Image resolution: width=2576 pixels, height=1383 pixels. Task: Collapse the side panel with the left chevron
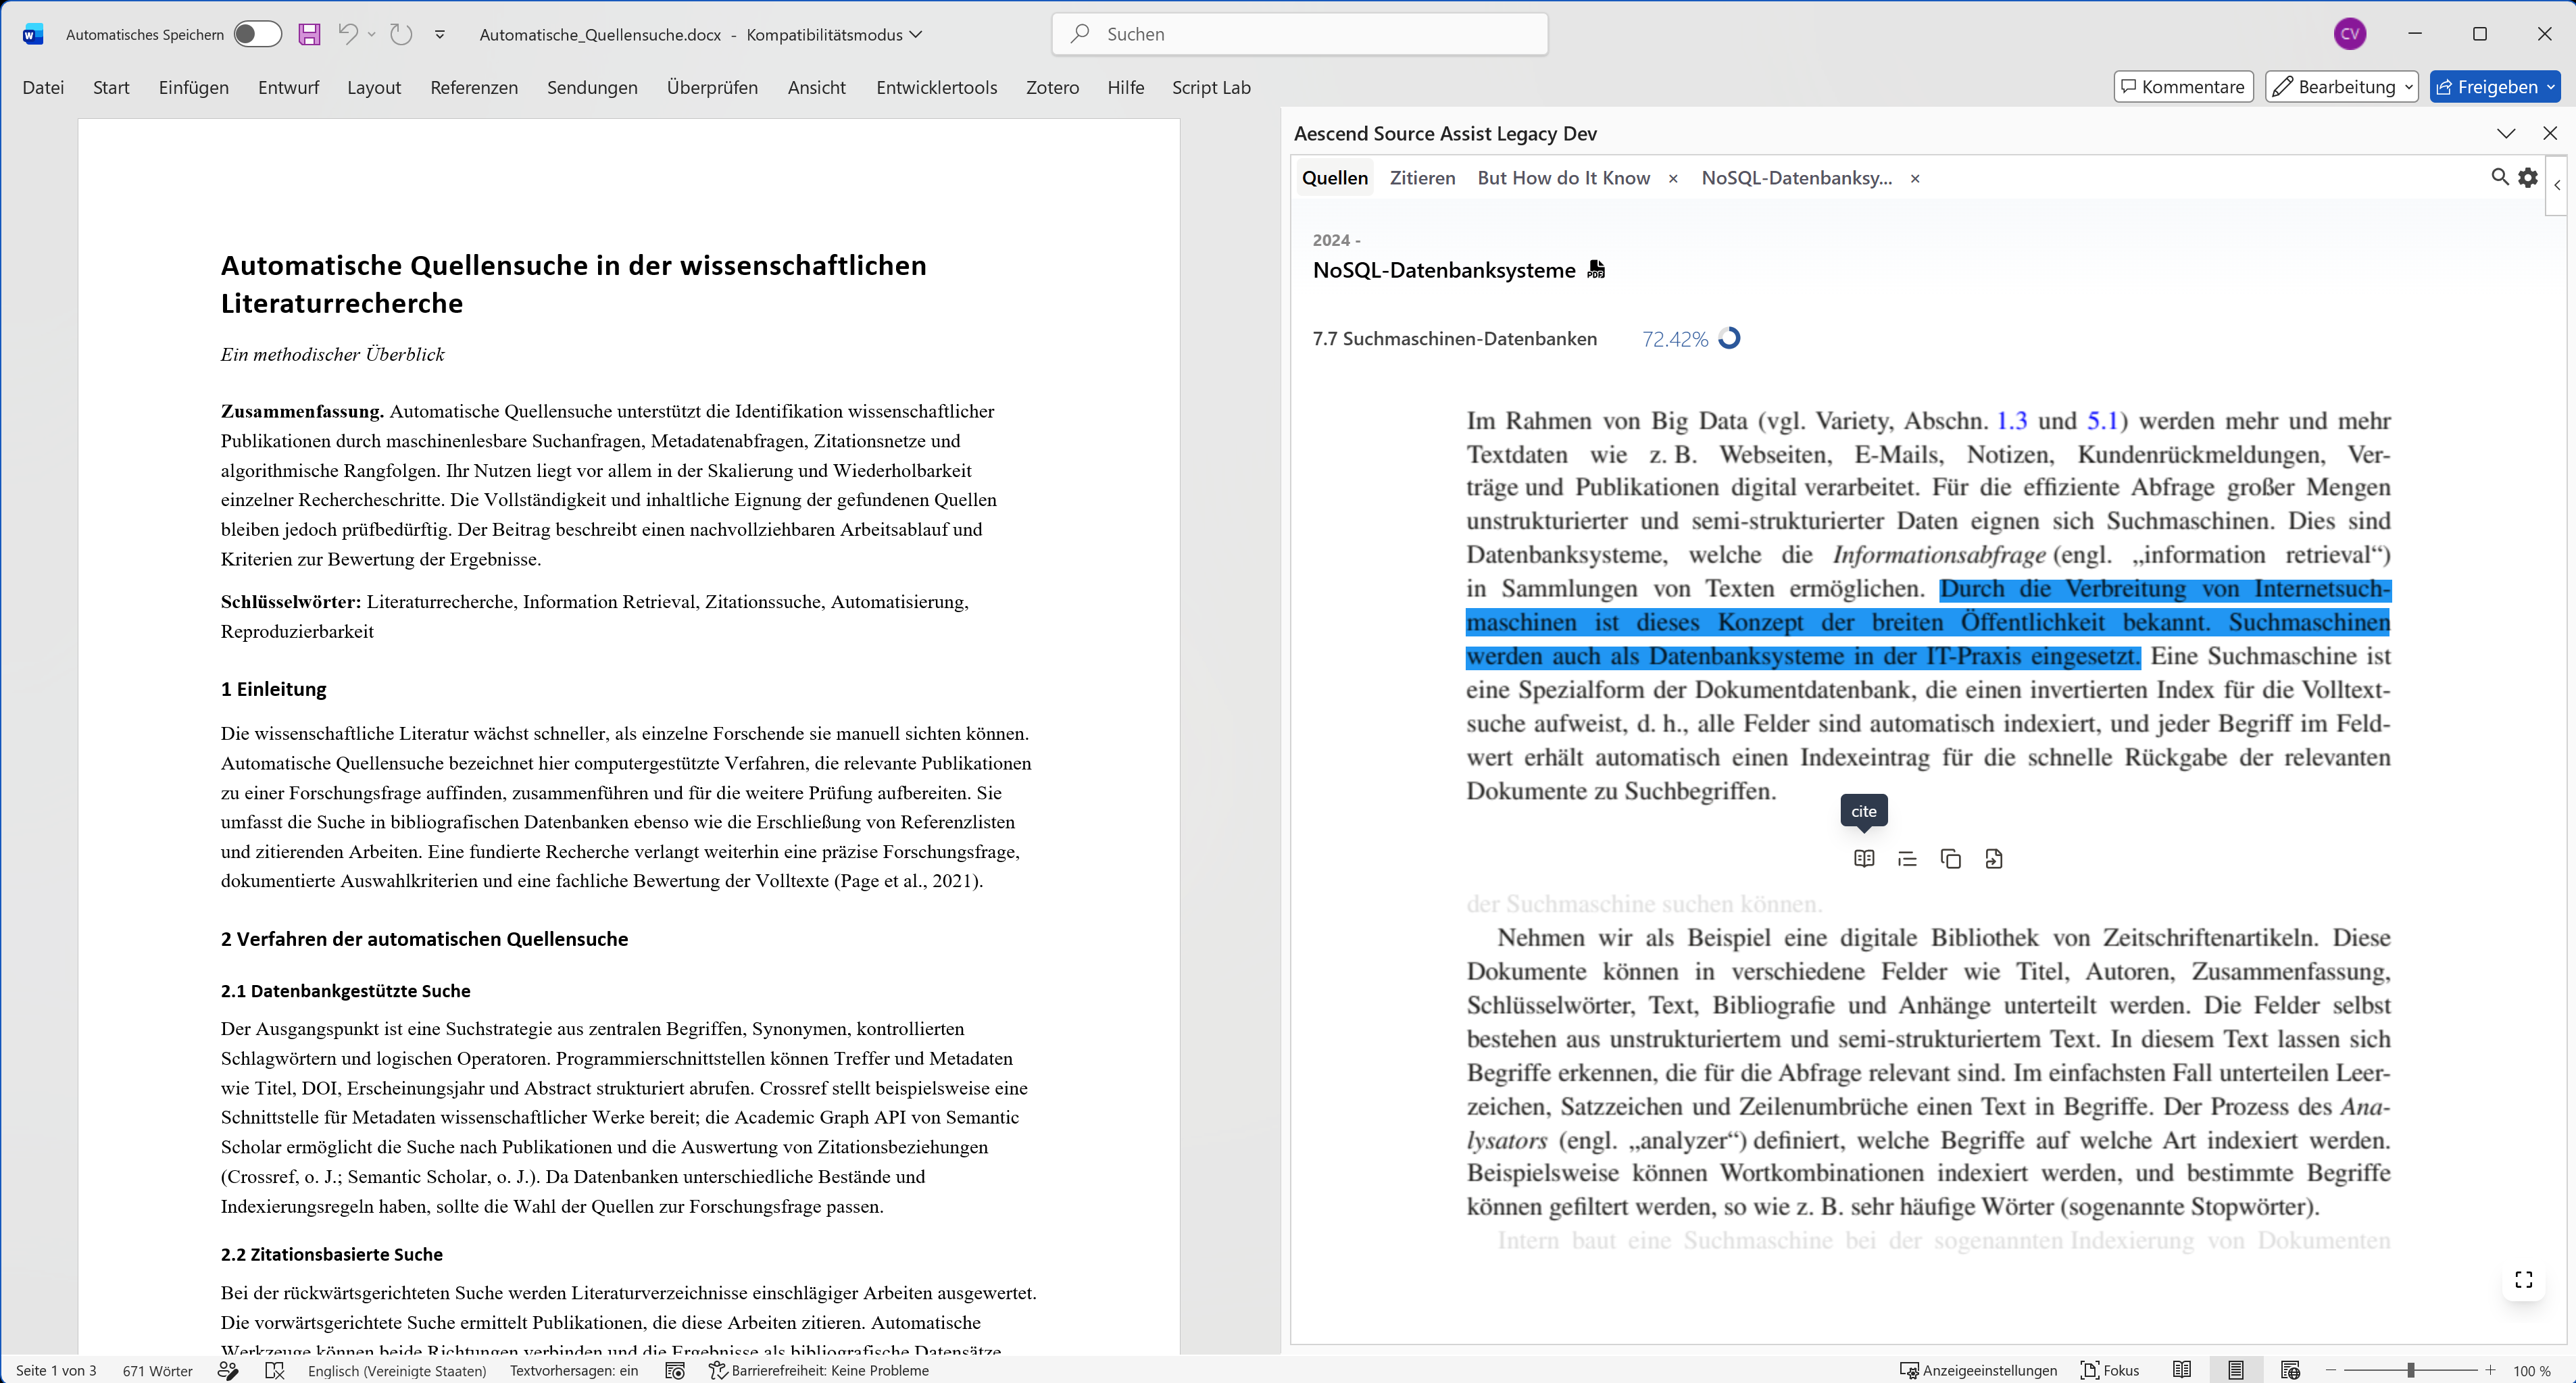point(2557,185)
